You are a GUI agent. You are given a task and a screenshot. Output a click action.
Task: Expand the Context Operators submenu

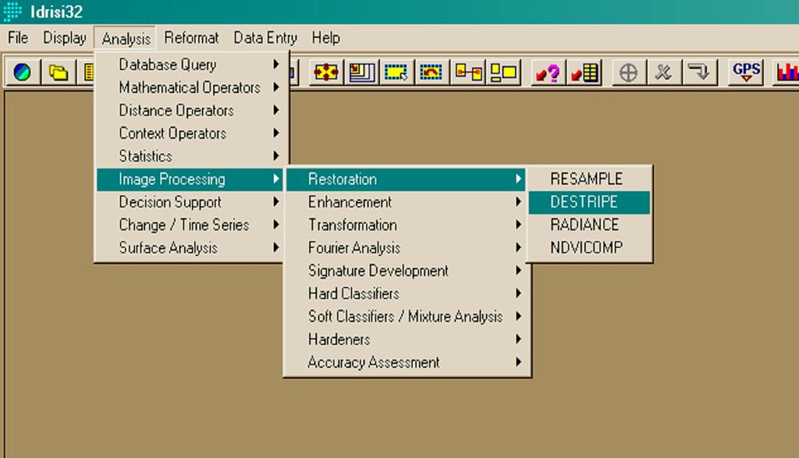click(190, 133)
